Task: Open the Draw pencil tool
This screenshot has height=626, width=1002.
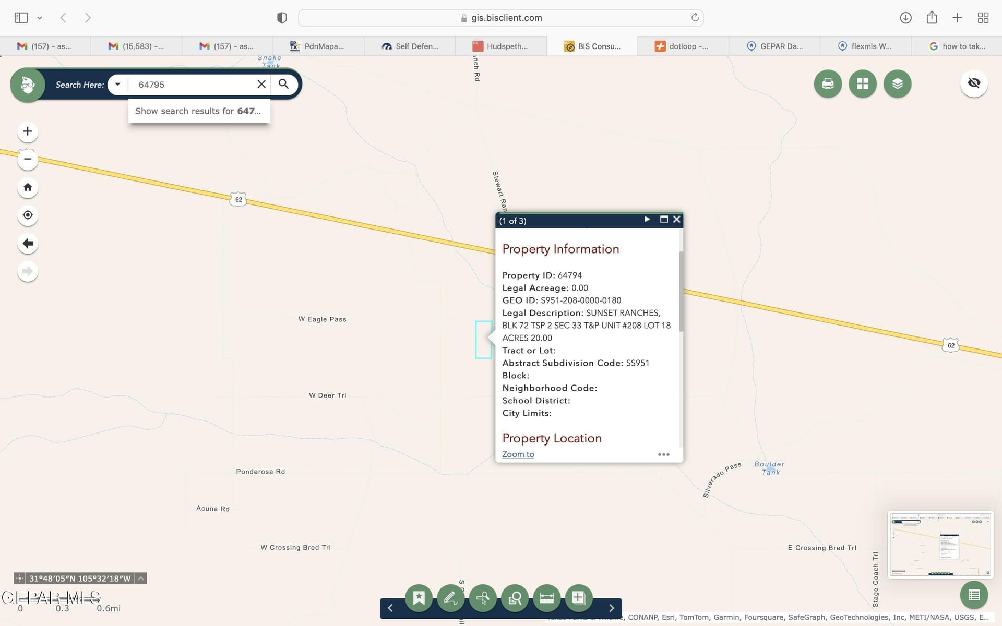Action: coord(450,598)
